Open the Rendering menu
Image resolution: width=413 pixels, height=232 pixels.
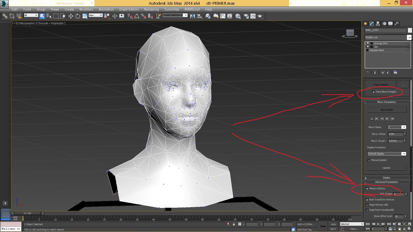click(x=151, y=9)
